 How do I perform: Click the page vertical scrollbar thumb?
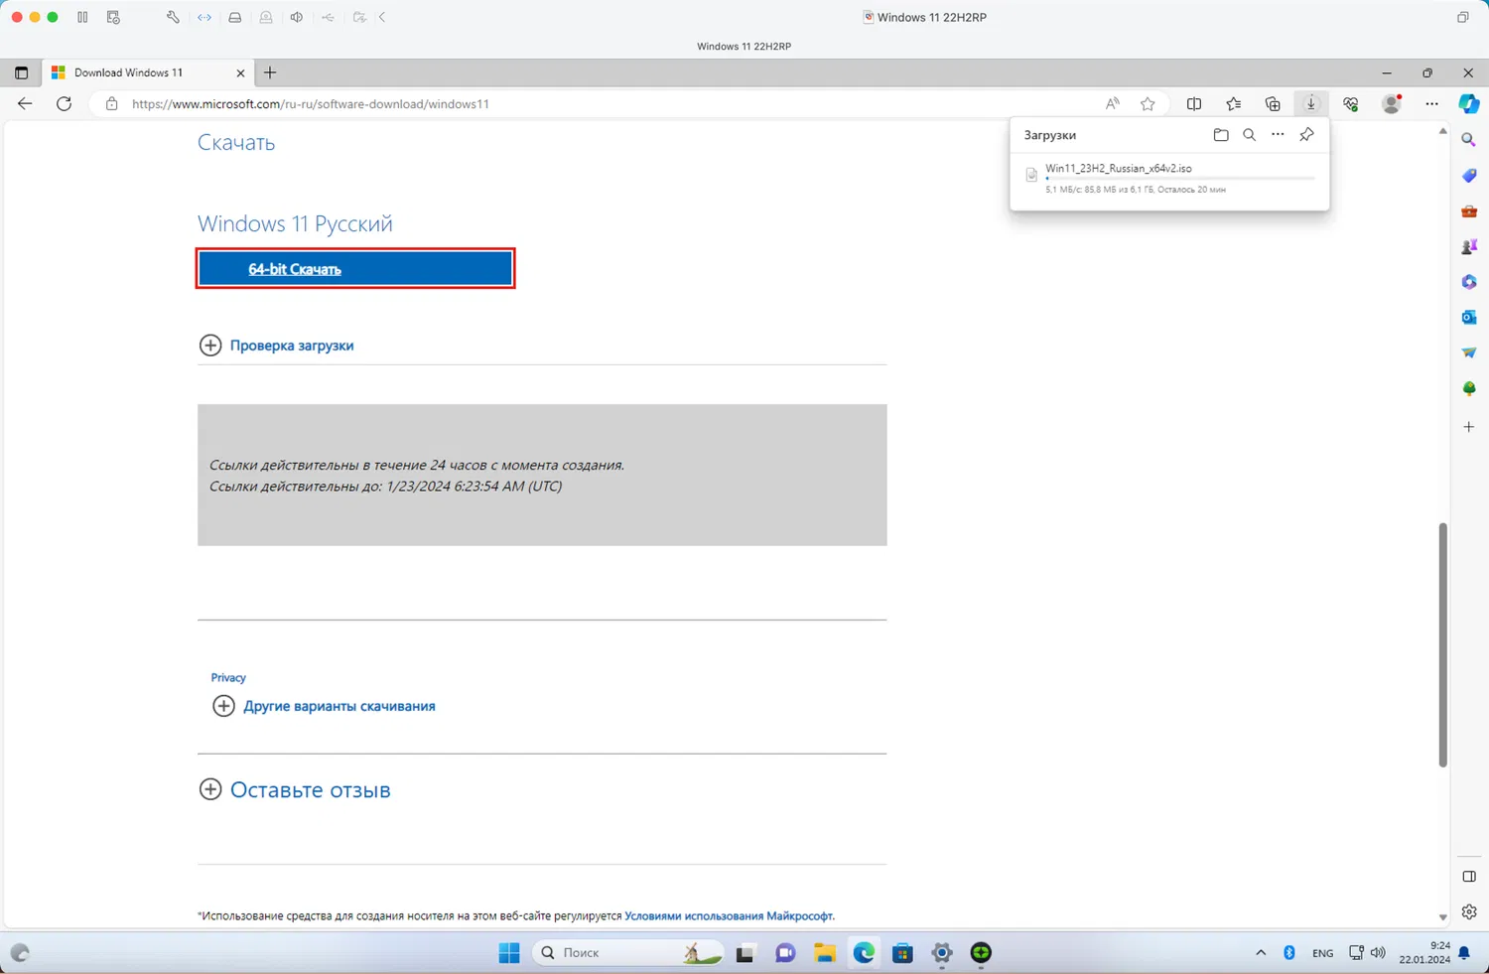(x=1442, y=644)
